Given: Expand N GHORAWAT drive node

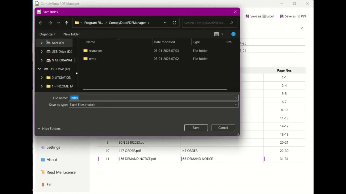Looking at the screenshot, I should [x=42, y=60].
